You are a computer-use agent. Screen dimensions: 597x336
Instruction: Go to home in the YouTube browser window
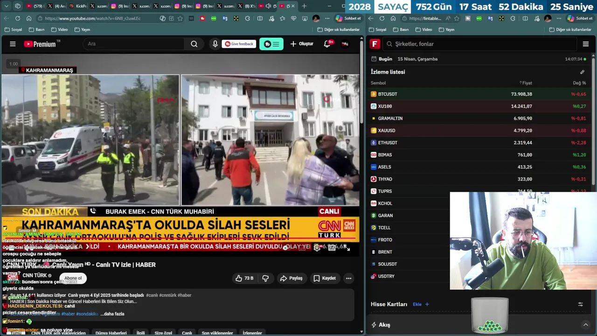coord(29,18)
